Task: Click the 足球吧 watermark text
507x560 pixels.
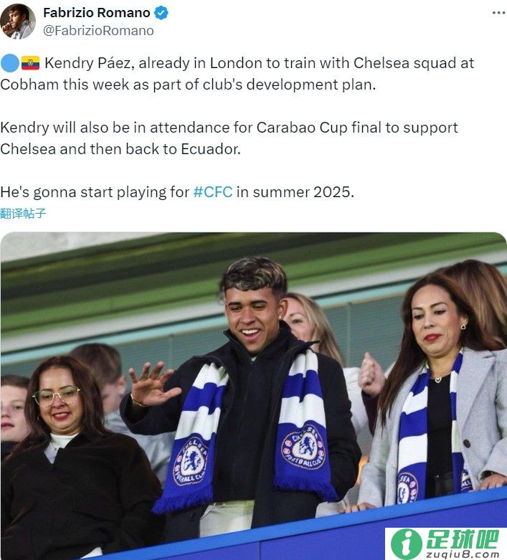Action: point(463,540)
